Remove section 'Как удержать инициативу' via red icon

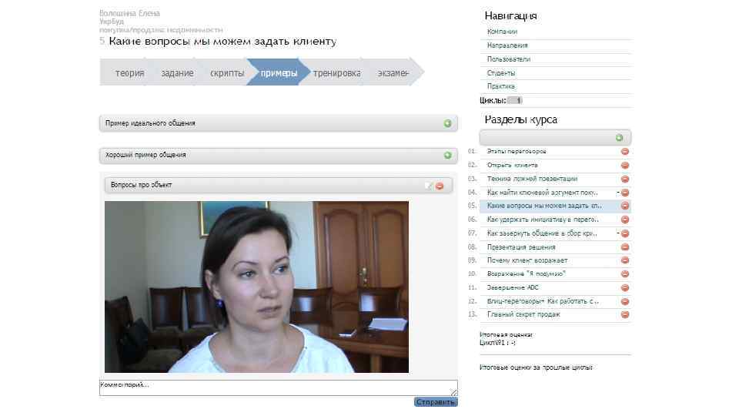coord(625,220)
